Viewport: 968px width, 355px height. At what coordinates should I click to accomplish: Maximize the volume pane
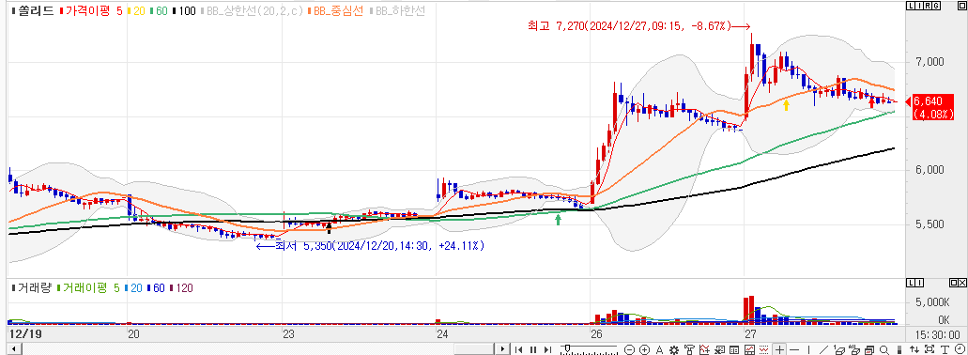(955, 282)
